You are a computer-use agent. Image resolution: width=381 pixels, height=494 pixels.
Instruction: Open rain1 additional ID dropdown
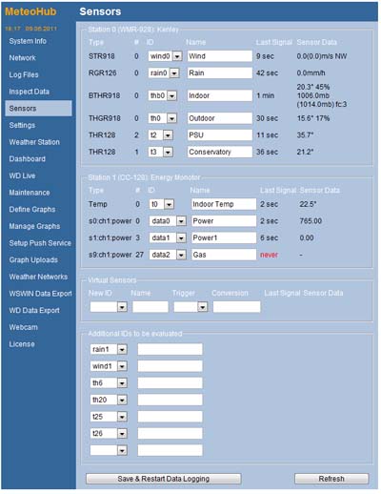point(109,350)
